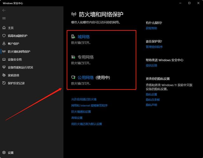Close the Windows Security window
This screenshot has width=203, height=158.
[x=198, y=3]
